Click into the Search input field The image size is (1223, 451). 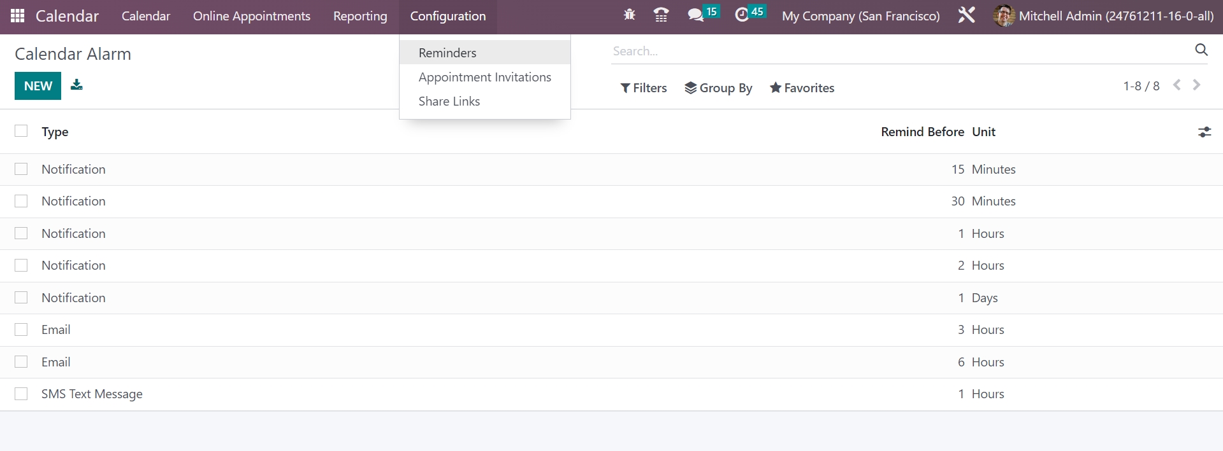892,51
